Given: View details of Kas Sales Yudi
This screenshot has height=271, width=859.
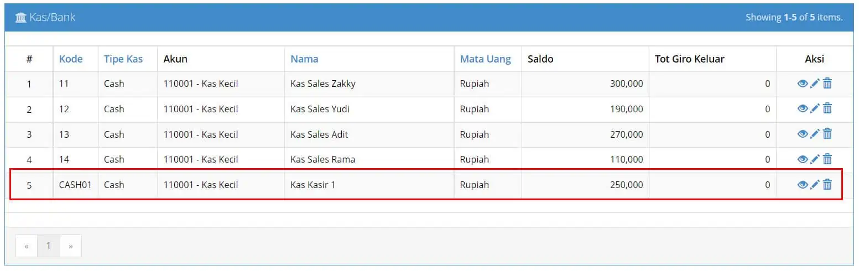Looking at the screenshot, I should (803, 109).
